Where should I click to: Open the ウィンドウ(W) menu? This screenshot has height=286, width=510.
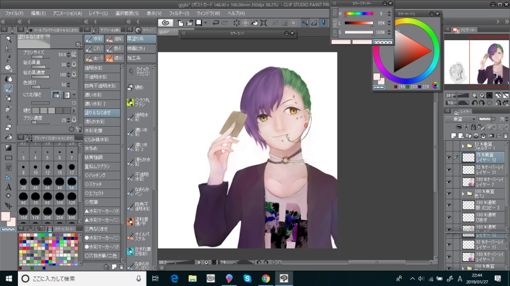(208, 13)
